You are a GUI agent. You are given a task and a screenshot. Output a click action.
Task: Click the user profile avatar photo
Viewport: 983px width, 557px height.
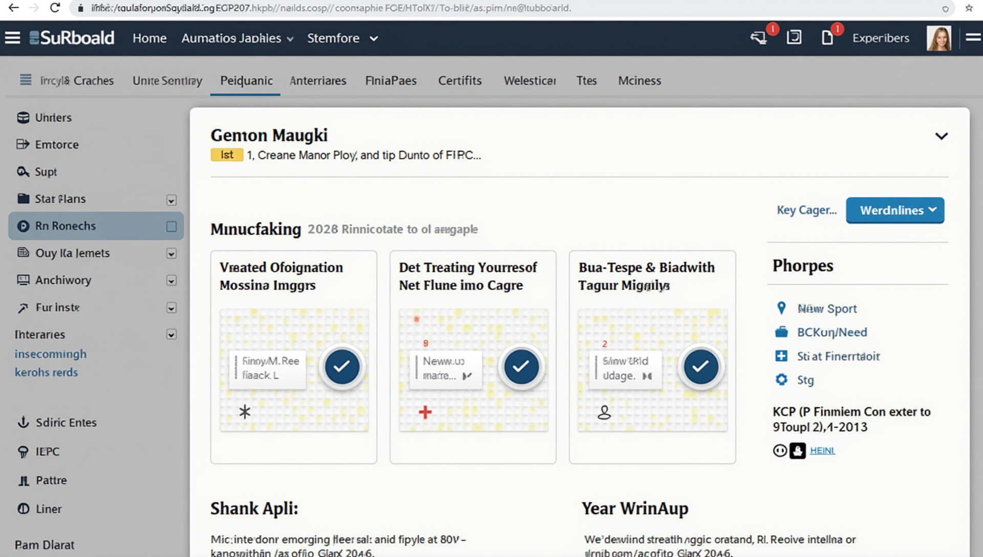(x=938, y=38)
